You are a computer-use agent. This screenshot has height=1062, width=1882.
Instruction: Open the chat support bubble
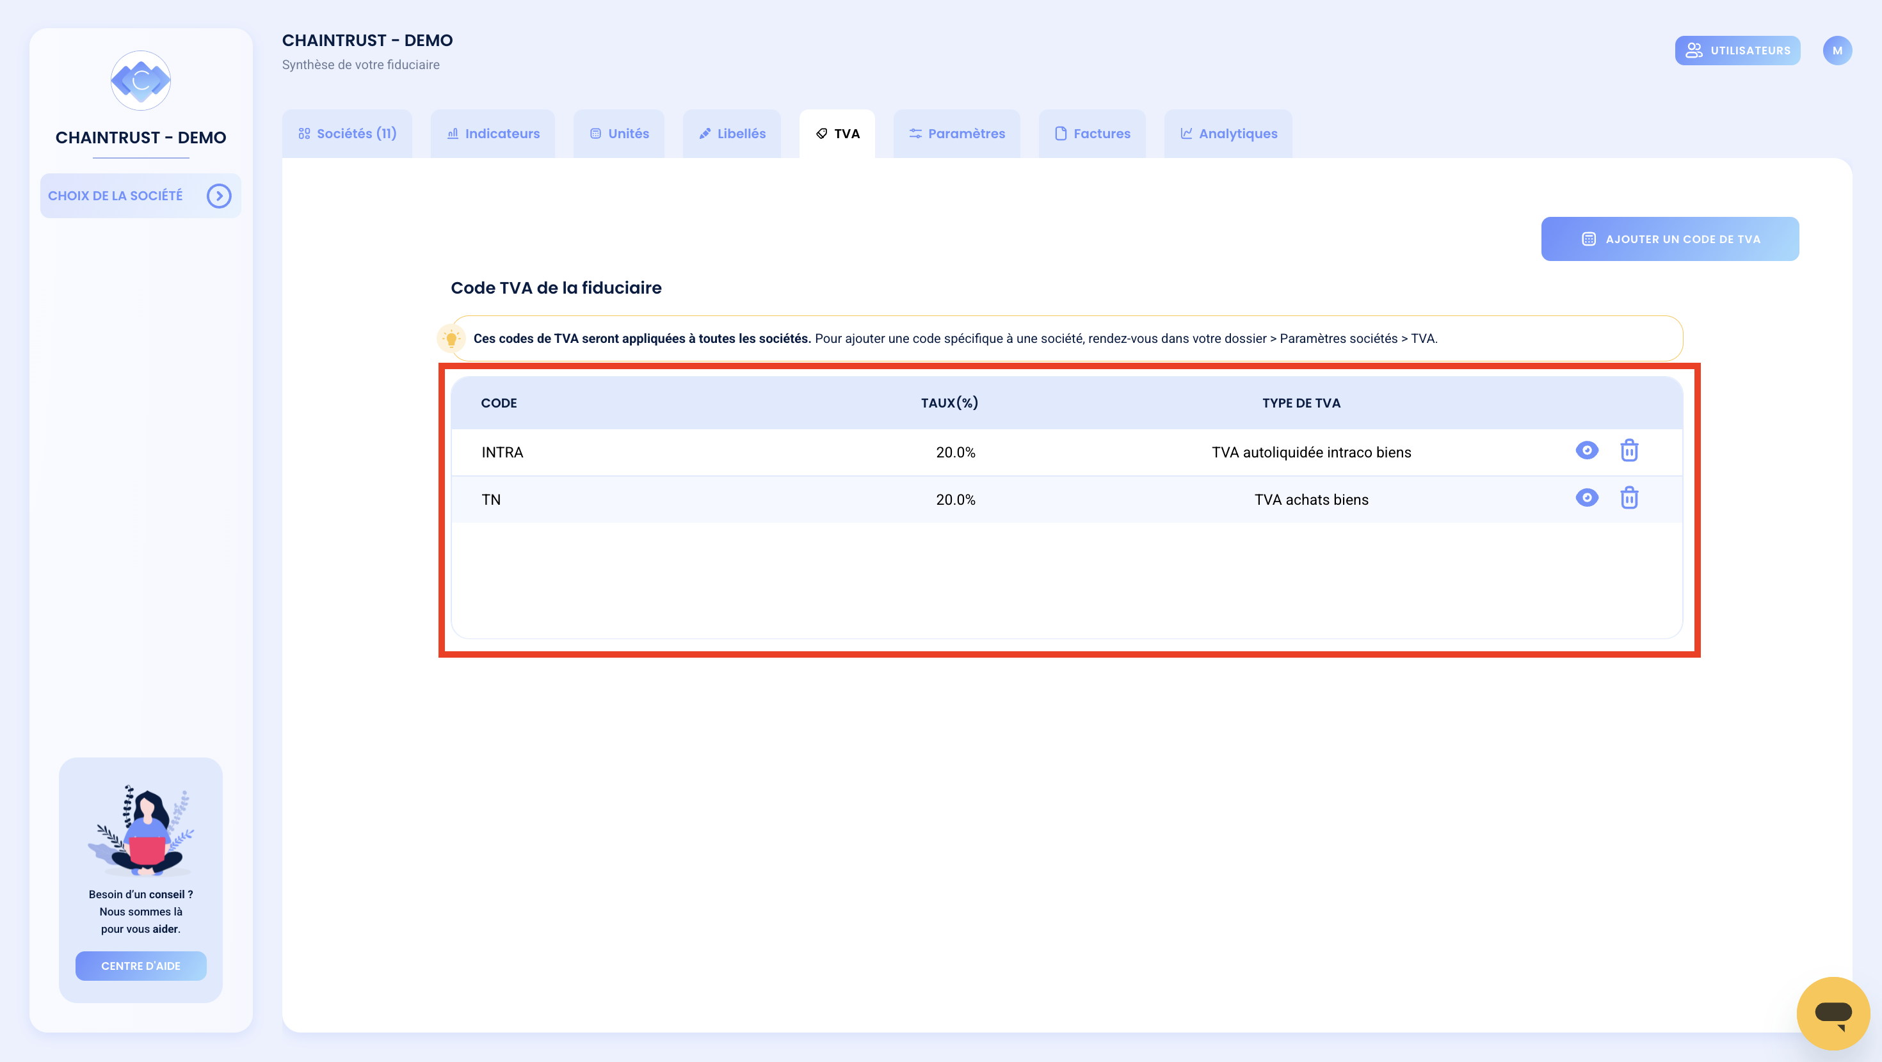1833,1013
